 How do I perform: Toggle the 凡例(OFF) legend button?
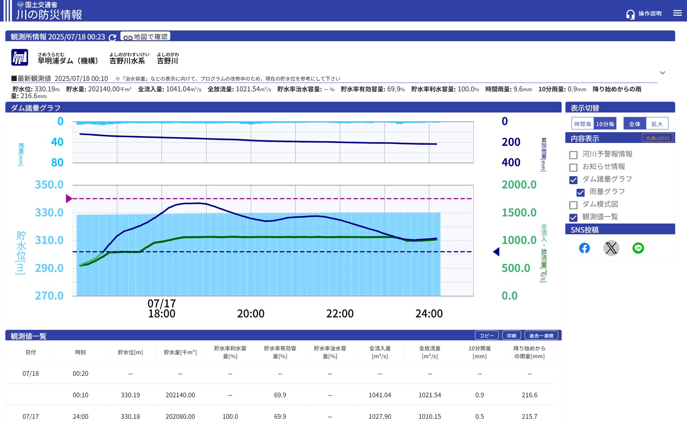[658, 138]
